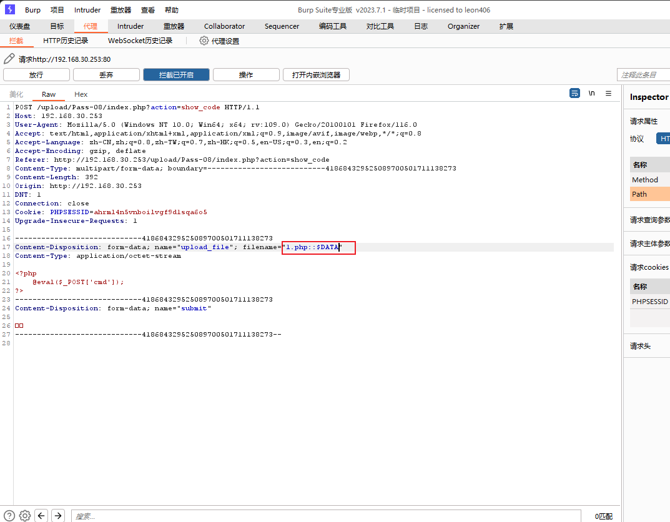Click the 丢弃 drop button

click(106, 75)
